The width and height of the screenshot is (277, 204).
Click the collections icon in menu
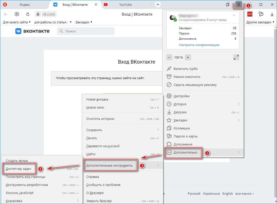point(169,128)
